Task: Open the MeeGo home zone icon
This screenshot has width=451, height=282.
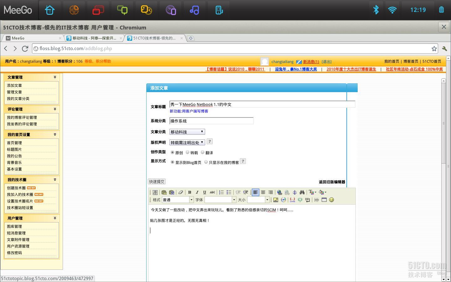Action: click(50, 10)
